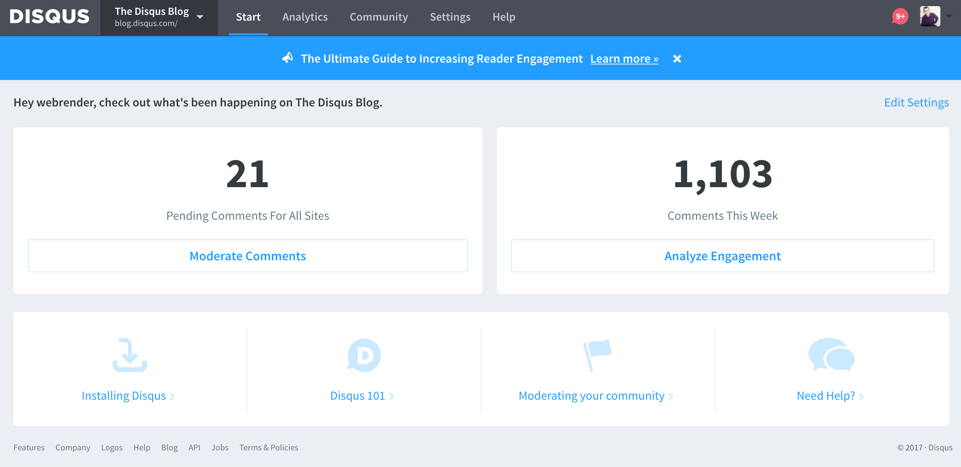This screenshot has height=467, width=961.
Task: Click the Comments This Week label
Action: pyautogui.click(x=723, y=216)
